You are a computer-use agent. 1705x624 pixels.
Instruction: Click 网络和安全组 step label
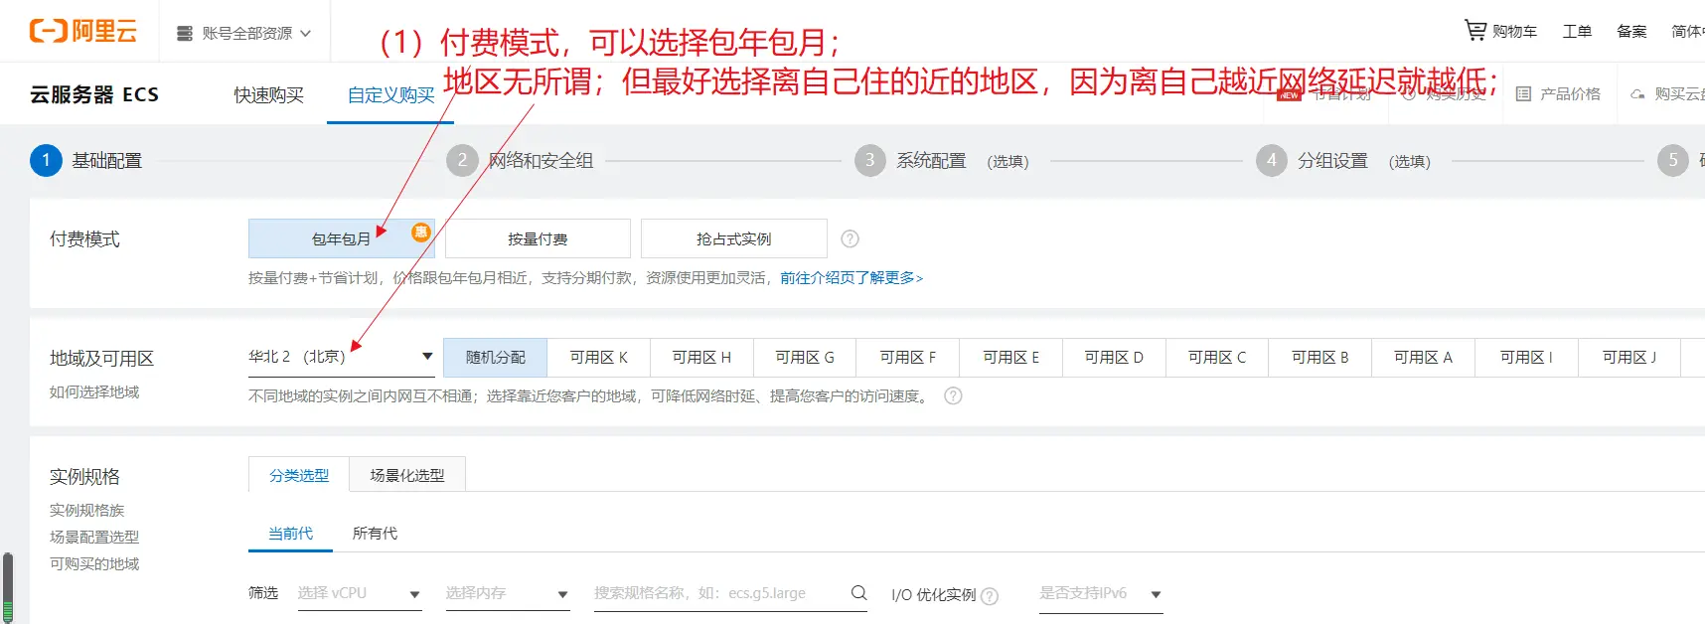click(x=541, y=161)
